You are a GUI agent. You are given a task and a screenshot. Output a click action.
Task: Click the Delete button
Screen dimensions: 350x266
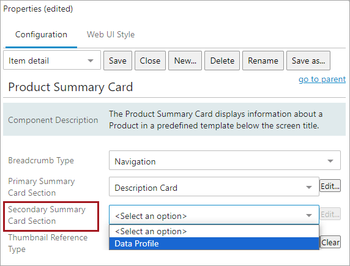point(222,61)
